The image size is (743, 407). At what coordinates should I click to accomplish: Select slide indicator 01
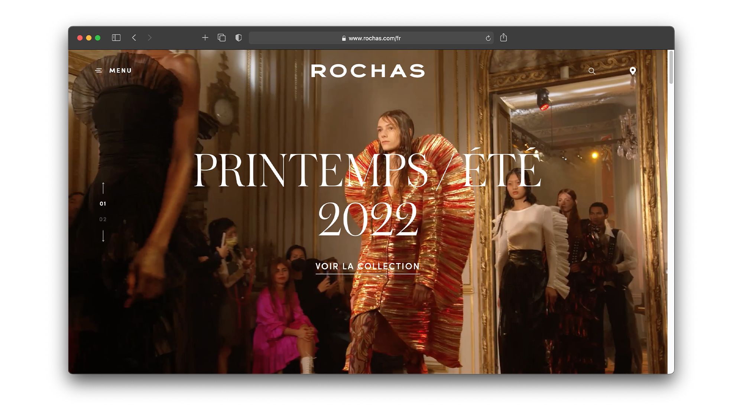[x=103, y=203]
